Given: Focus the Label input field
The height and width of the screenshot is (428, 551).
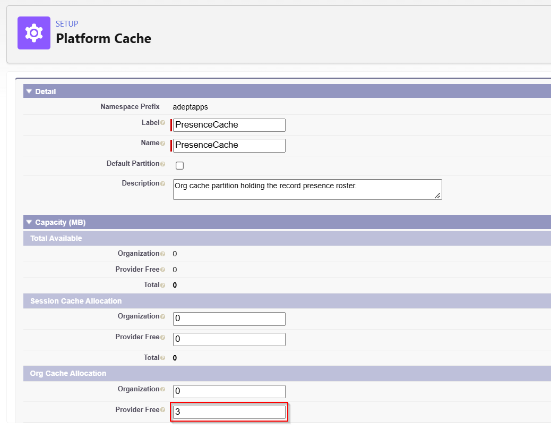Looking at the screenshot, I should (229, 125).
